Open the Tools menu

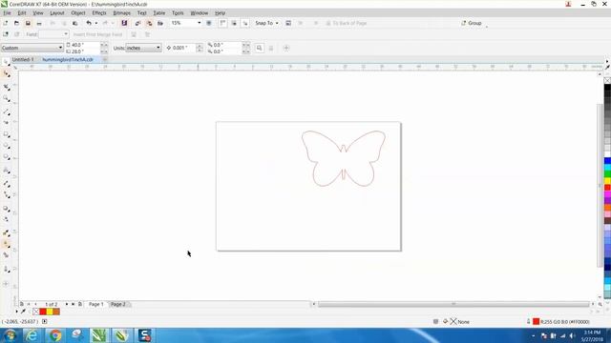(x=178, y=12)
